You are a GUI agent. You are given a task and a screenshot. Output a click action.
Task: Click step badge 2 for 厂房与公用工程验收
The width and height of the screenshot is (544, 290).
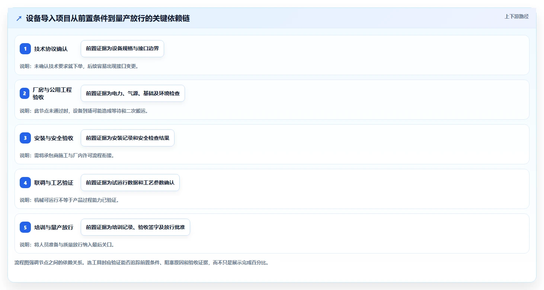coord(25,93)
